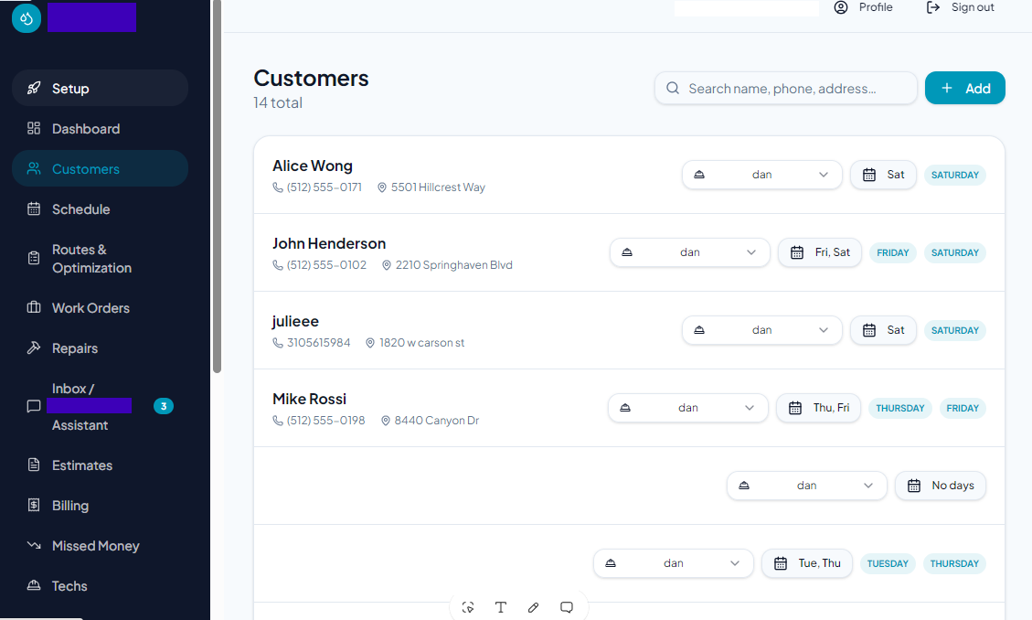Select the text tool icon in bottom toolbar
1032x620 pixels.
pos(501,607)
